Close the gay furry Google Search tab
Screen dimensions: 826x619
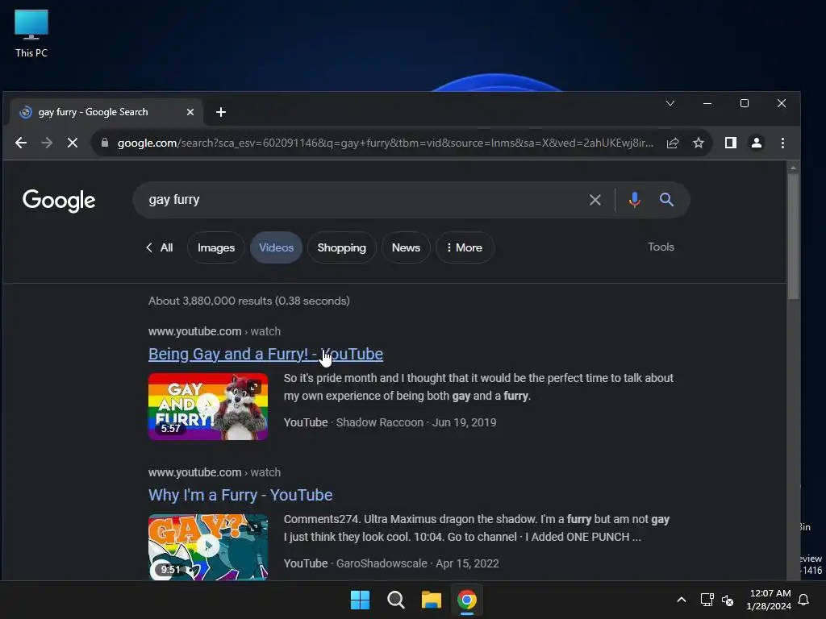(190, 112)
